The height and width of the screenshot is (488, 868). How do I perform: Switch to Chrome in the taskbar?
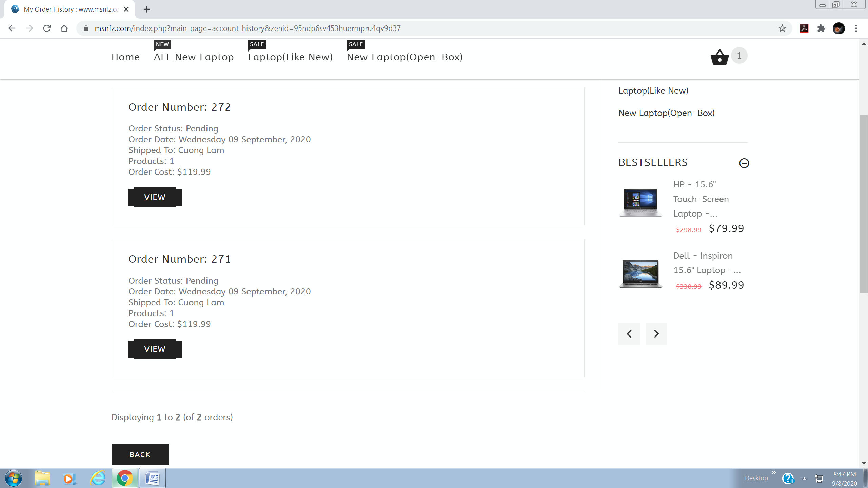coord(125,478)
